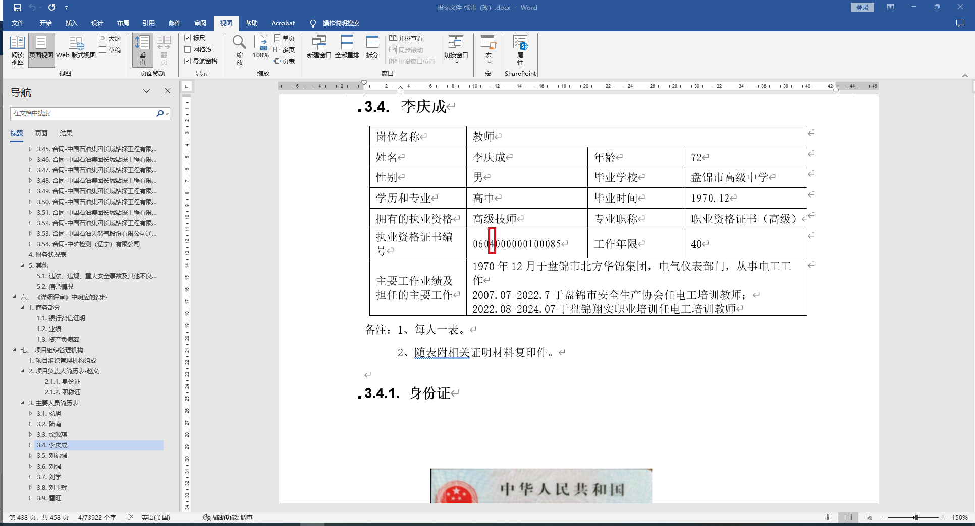Image resolution: width=975 pixels, height=526 pixels.
Task: Click the tab selector at ruler corner
Action: 187,86
